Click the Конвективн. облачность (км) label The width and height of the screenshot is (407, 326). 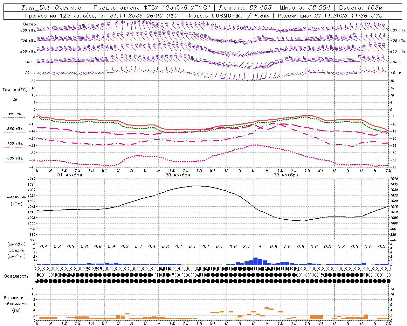pos(16,304)
